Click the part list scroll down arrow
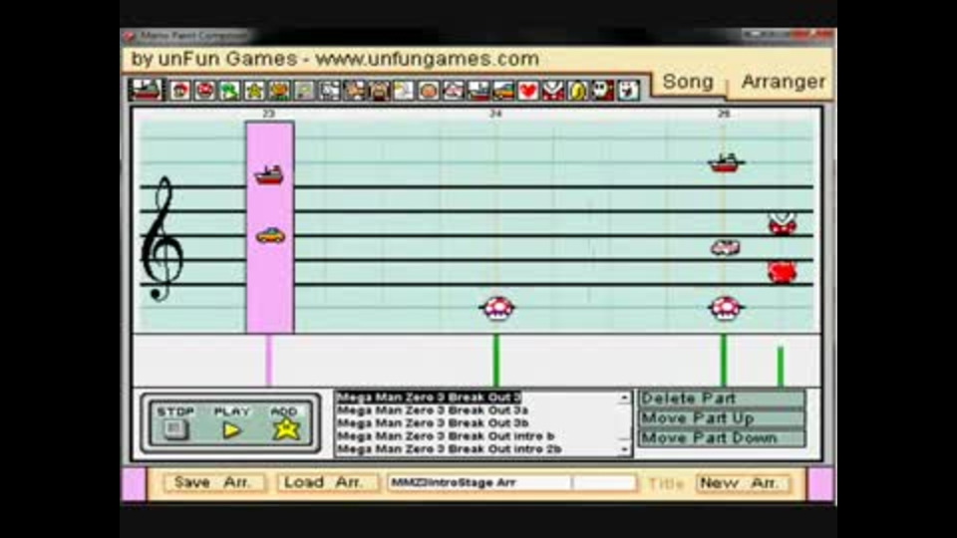 point(624,449)
